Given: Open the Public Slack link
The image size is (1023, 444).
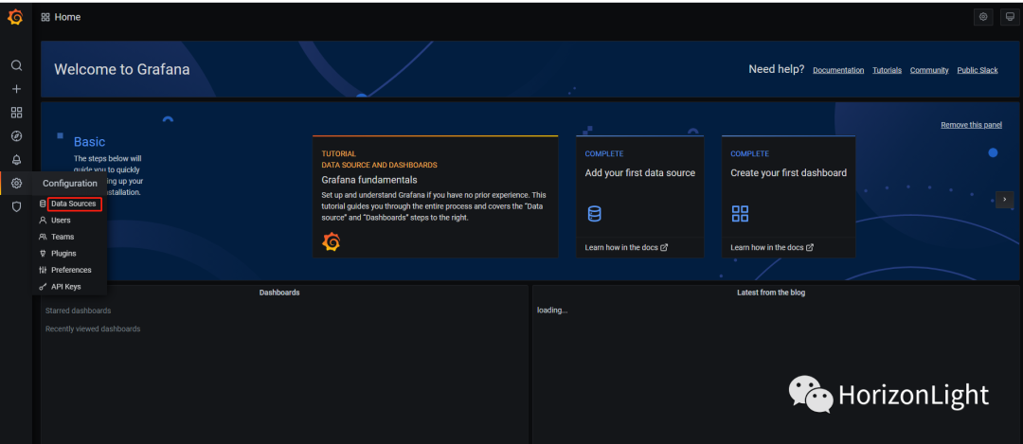Looking at the screenshot, I should coord(978,70).
